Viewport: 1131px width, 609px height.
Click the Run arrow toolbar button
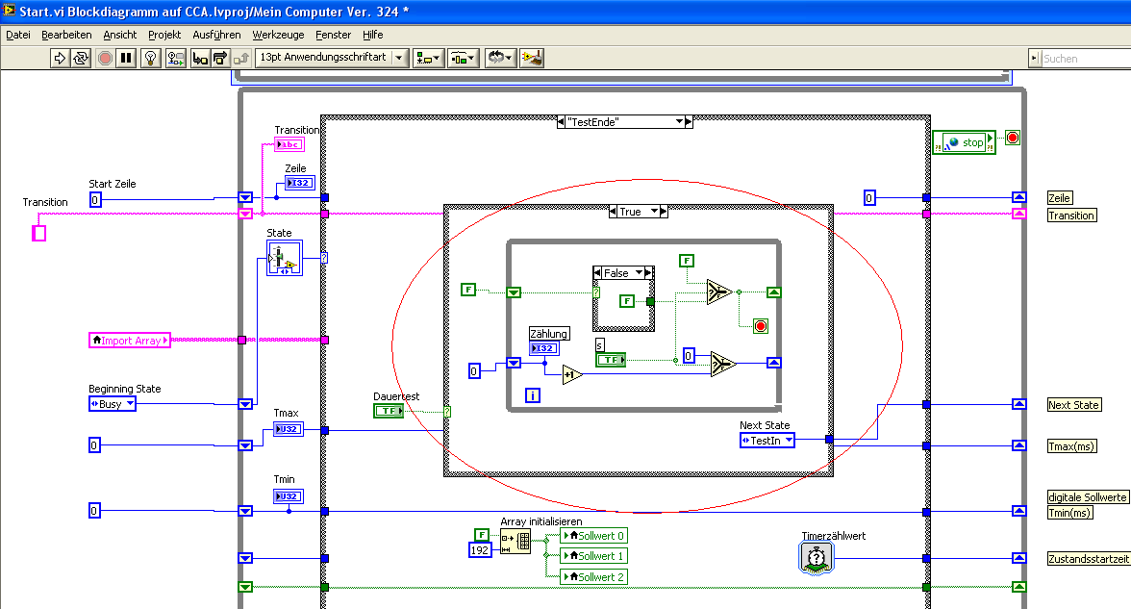click(x=60, y=58)
